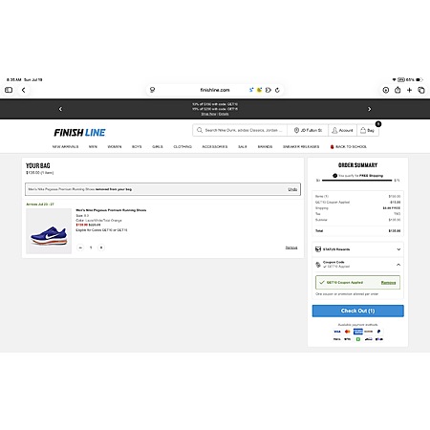The width and height of the screenshot is (430, 430).
Task: Show the previous promo banner message
Action: 60,109
